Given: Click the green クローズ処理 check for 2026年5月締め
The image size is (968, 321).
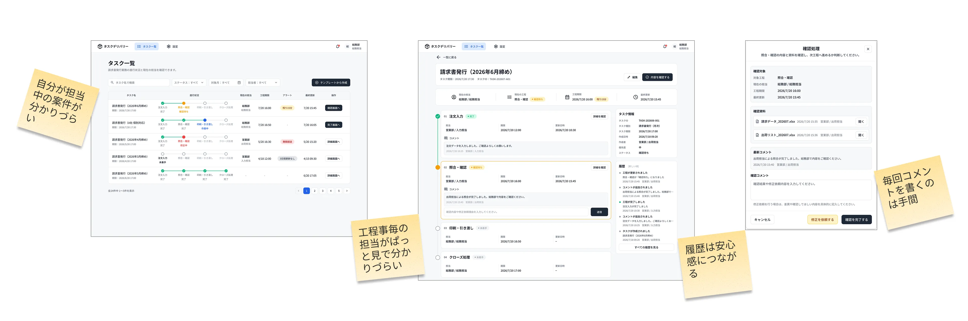Looking at the screenshot, I should [x=226, y=171].
